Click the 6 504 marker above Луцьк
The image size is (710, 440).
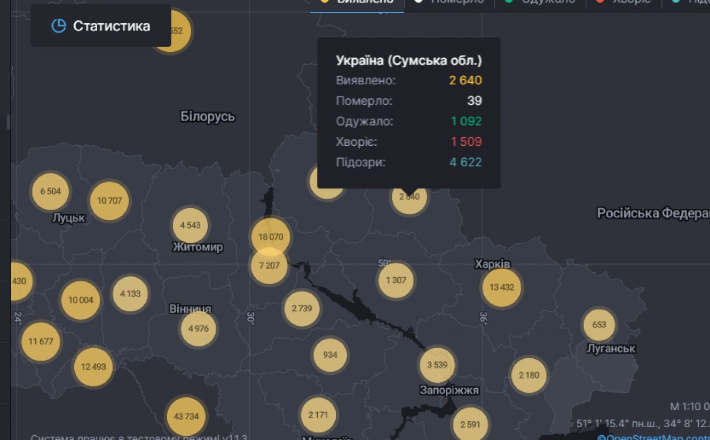50,191
